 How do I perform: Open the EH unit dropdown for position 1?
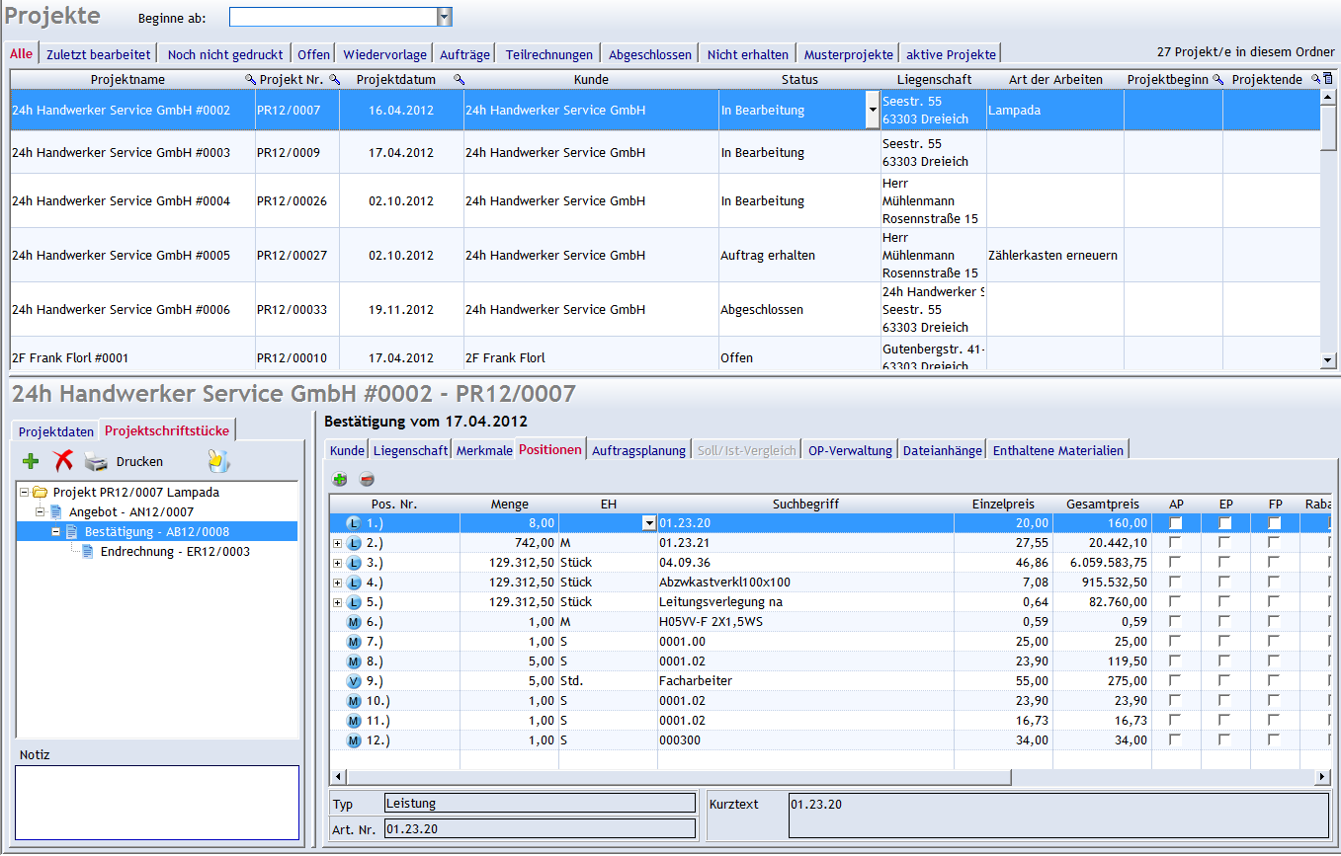click(x=649, y=522)
